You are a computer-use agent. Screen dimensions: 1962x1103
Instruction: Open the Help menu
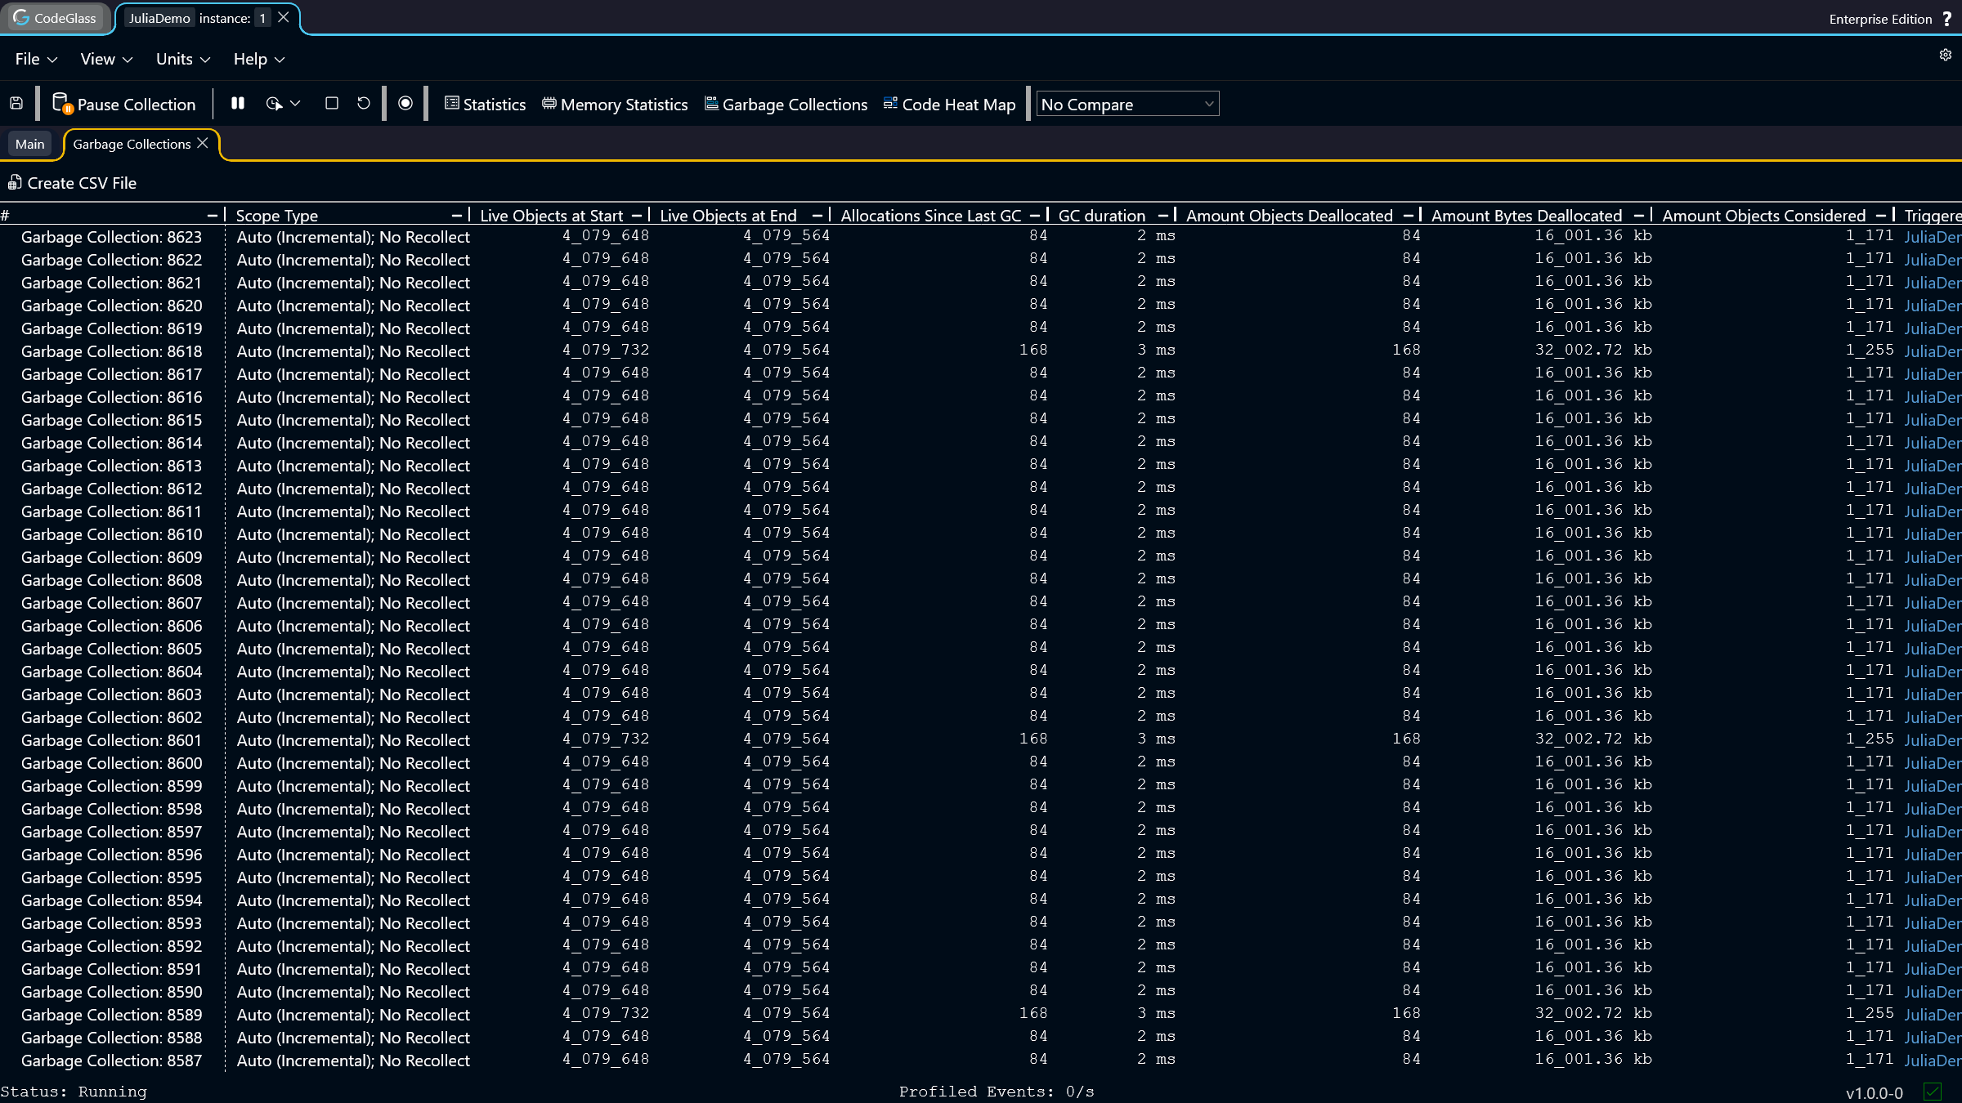(258, 59)
